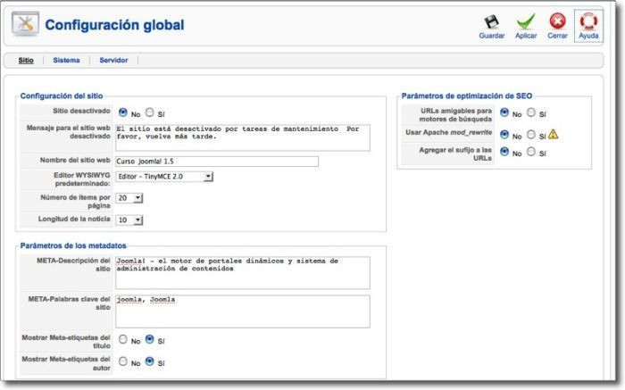This screenshot has height=390, width=625.
Task: Click the META-Descripción del sitio text area
Action: pyautogui.click(x=242, y=272)
